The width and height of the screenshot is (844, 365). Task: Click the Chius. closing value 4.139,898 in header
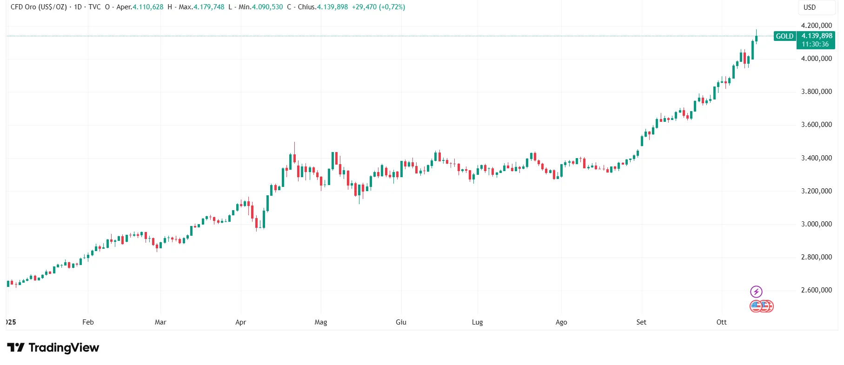click(x=332, y=7)
